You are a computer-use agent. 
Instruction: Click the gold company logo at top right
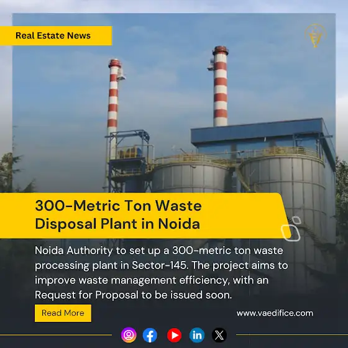316,36
